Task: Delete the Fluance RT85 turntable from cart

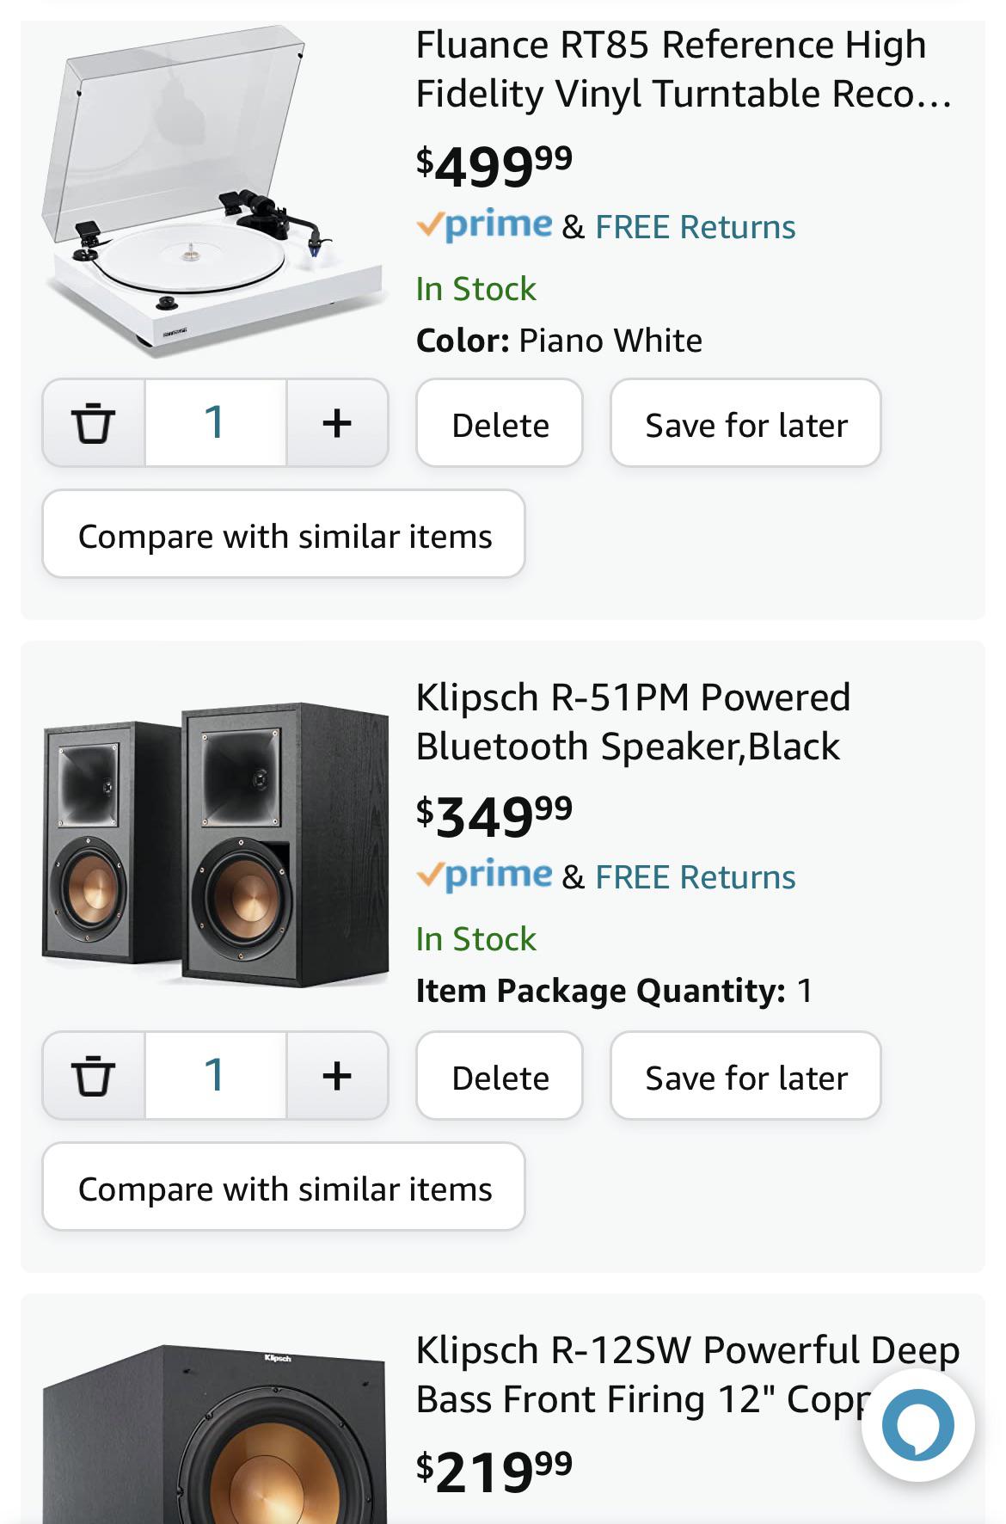Action: click(x=500, y=424)
